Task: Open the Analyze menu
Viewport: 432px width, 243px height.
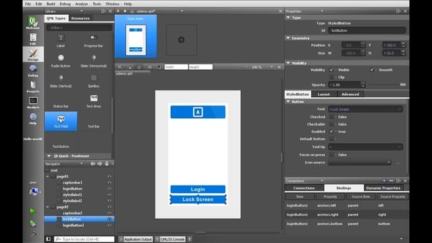Action: click(x=81, y=4)
